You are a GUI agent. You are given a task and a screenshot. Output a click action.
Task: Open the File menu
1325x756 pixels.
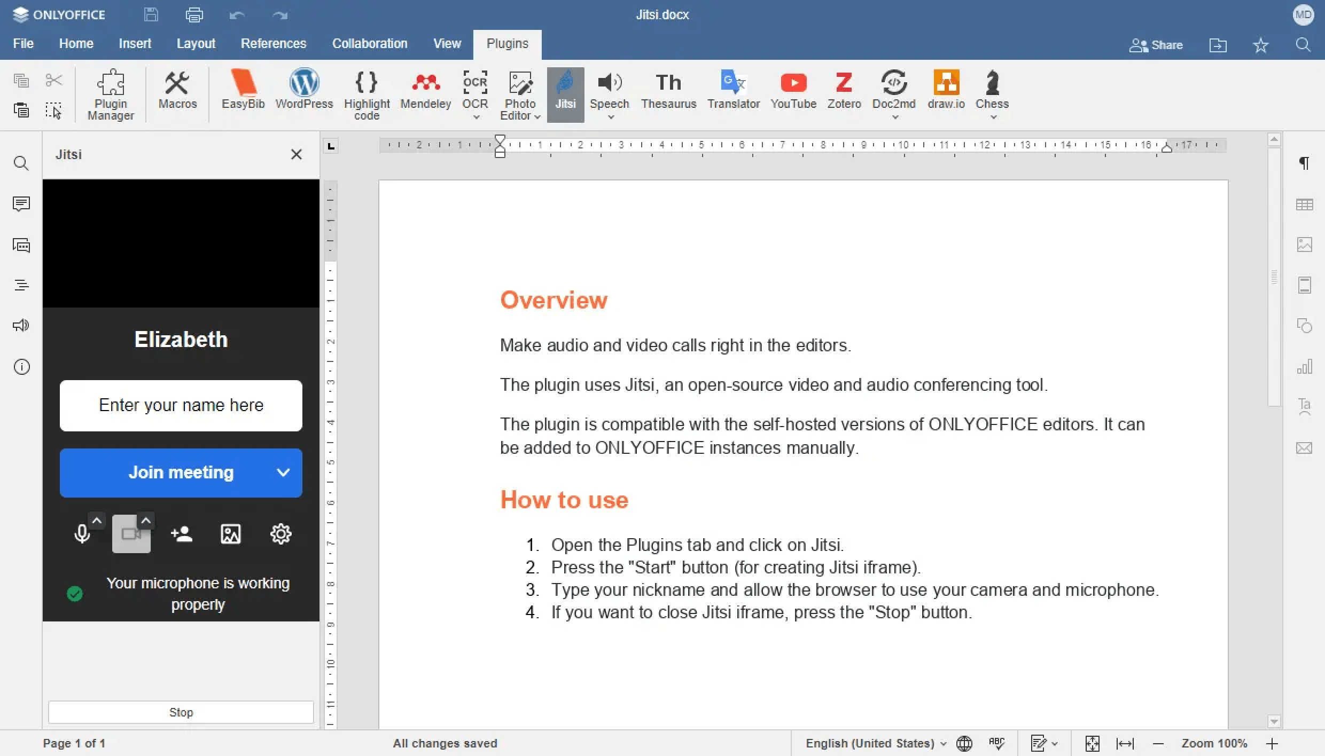click(23, 44)
